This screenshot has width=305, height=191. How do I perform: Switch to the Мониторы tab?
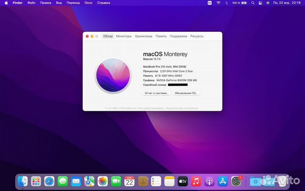(x=124, y=36)
